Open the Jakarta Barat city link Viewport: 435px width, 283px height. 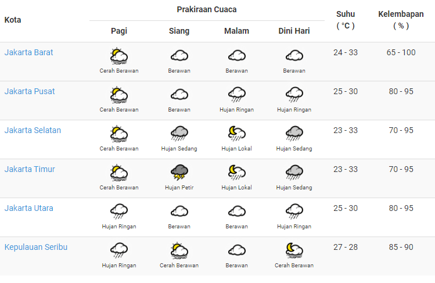click(x=29, y=52)
